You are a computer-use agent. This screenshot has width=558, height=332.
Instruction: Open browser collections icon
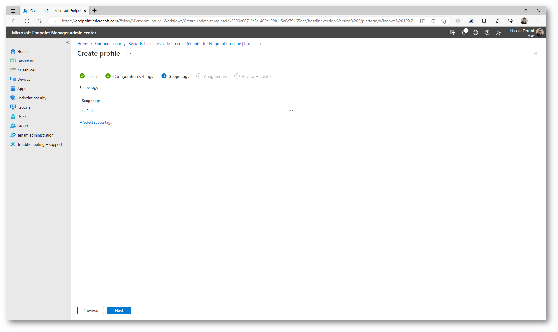(511, 21)
